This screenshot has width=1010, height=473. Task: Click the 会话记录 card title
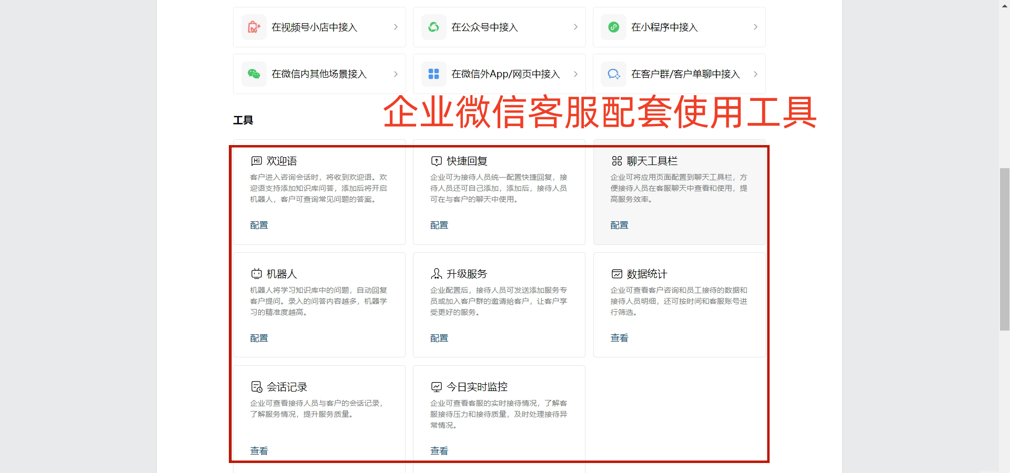pos(287,387)
